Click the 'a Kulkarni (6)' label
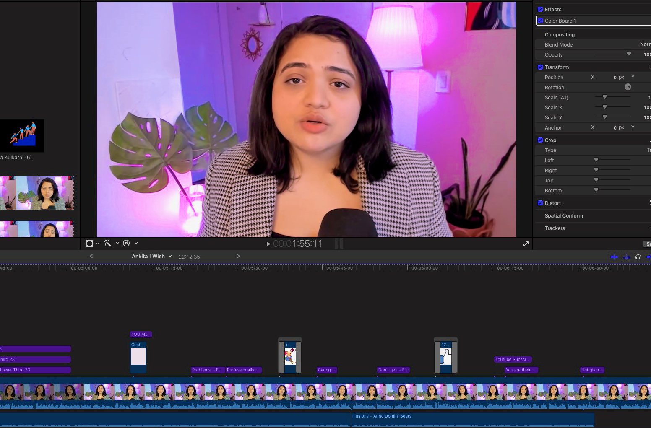The height and width of the screenshot is (428, 651). (16, 158)
